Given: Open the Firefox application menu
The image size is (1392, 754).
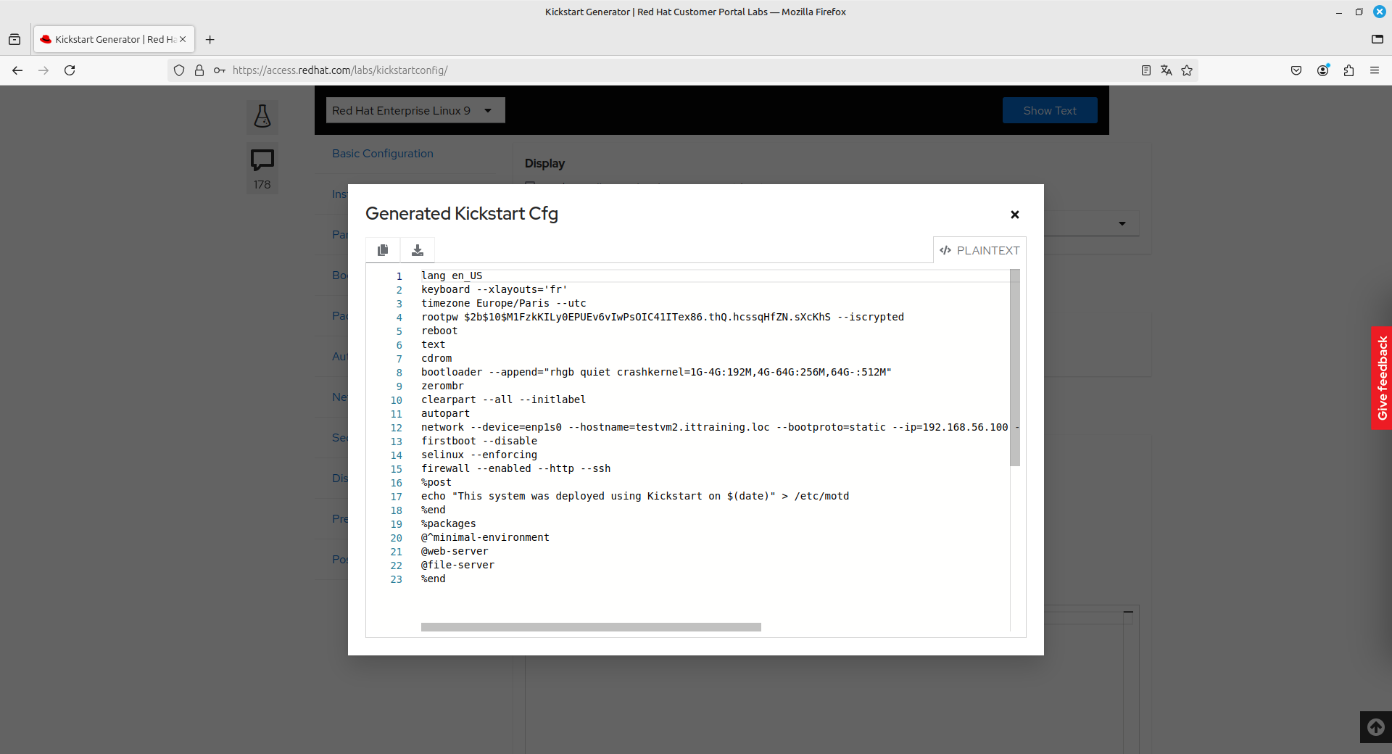Looking at the screenshot, I should tap(1375, 70).
